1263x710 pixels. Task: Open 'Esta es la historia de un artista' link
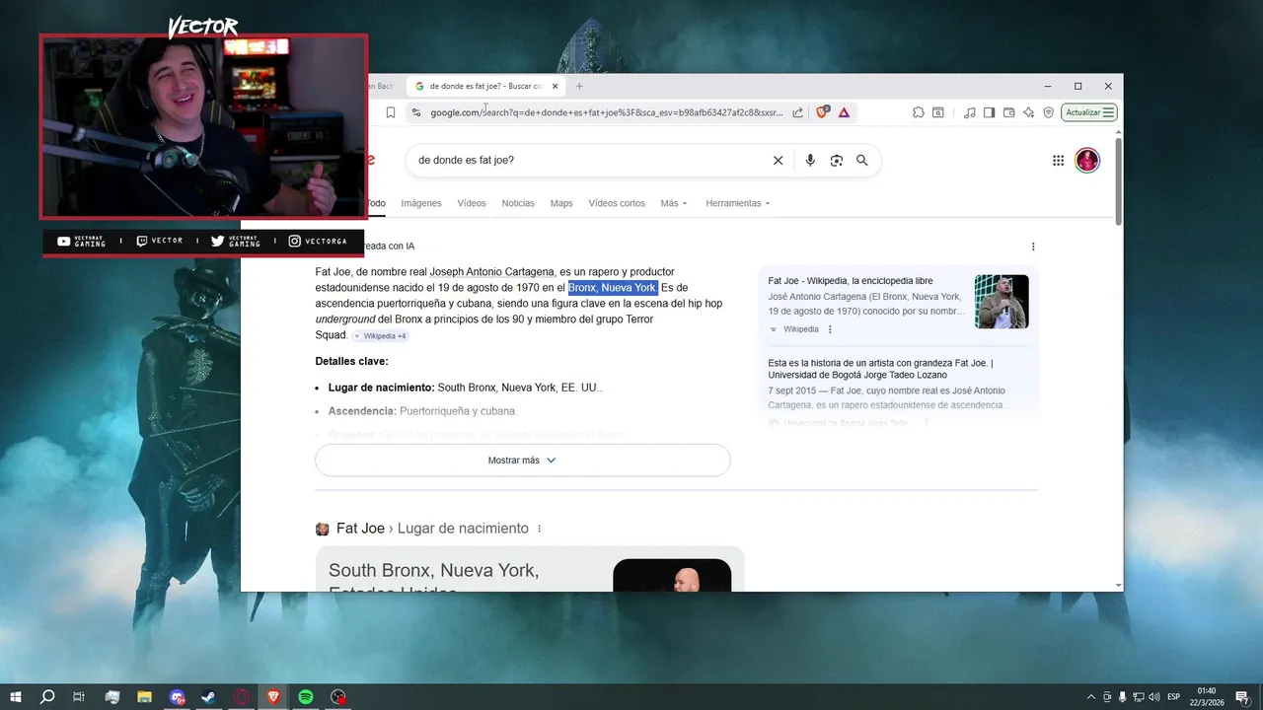[881, 369]
